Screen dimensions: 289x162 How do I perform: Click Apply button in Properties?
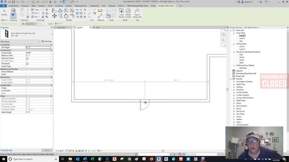coord(47,150)
